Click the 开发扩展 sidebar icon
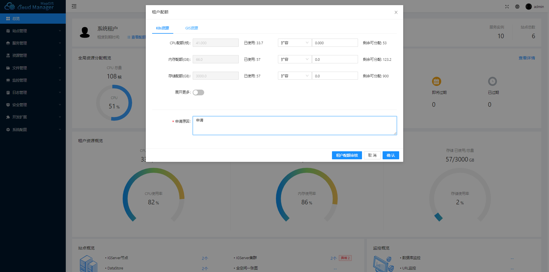Image resolution: width=549 pixels, height=272 pixels. [x=8, y=117]
